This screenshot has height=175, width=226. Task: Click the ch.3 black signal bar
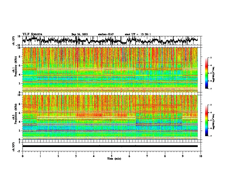(x=110, y=146)
